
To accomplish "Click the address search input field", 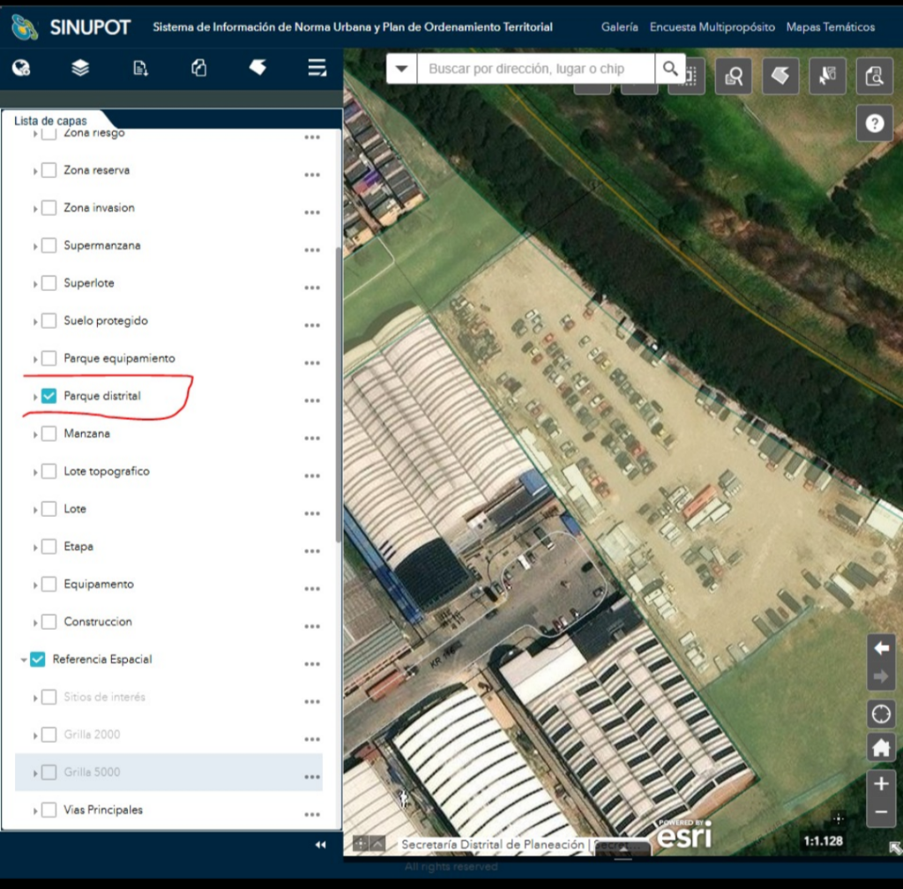I will click(535, 69).
